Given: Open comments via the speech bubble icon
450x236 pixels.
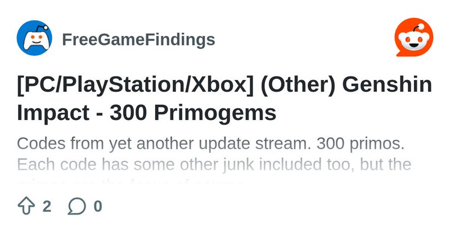Looking at the screenshot, I should (x=76, y=206).
